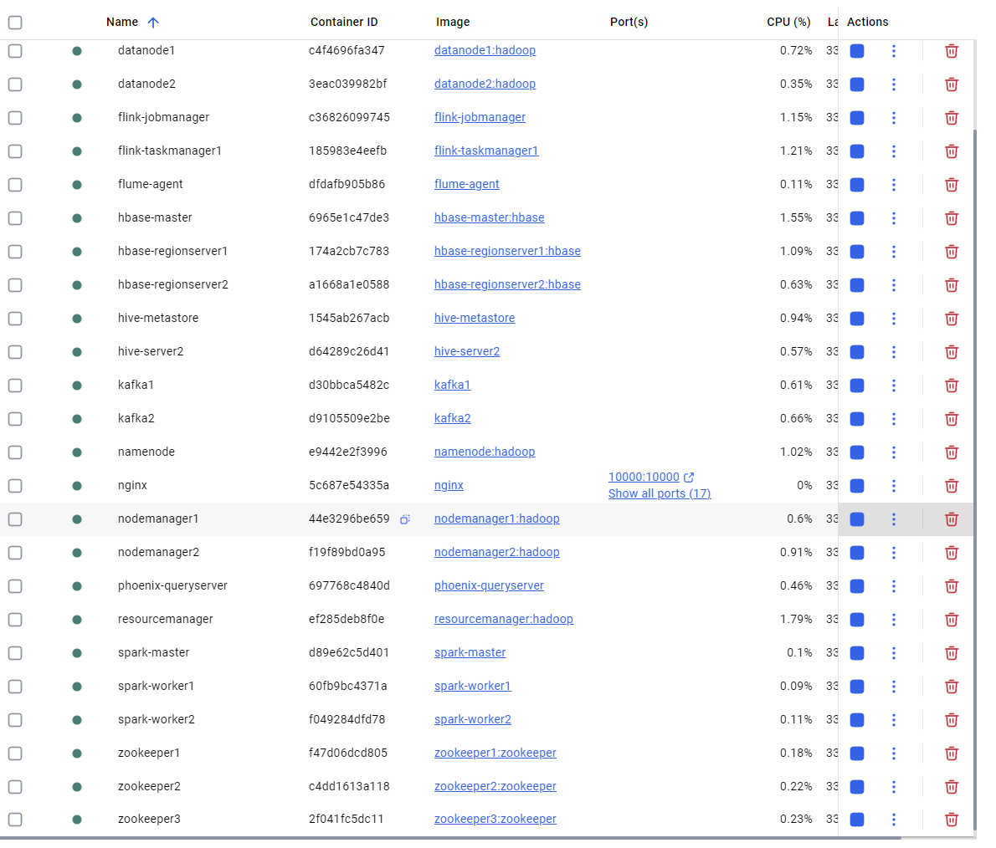
Task: Open nginx port 10000 via external link icon
Action: click(691, 477)
